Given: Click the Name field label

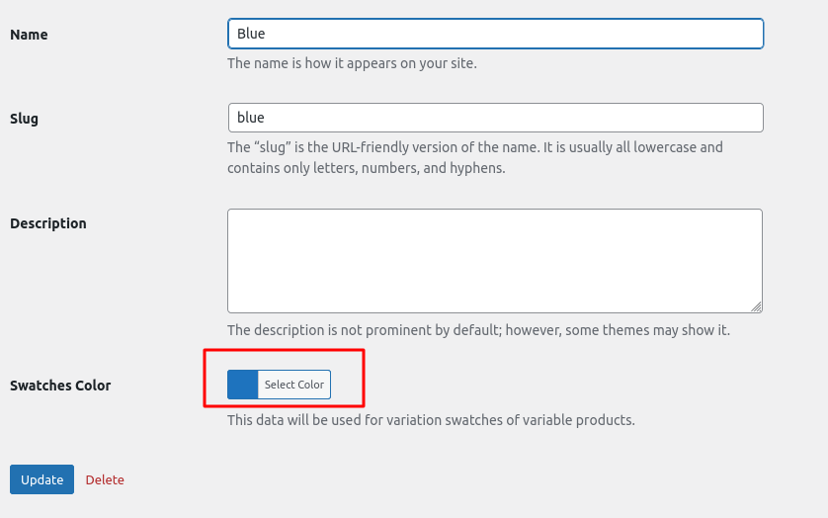Looking at the screenshot, I should pos(29,35).
